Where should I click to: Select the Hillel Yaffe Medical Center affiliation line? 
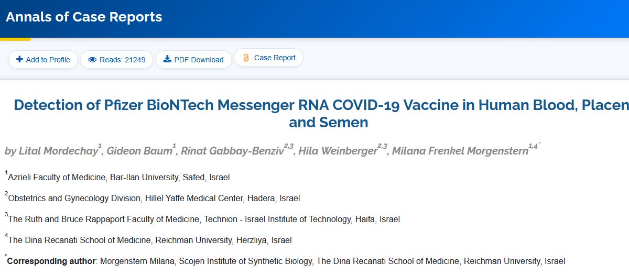click(154, 198)
